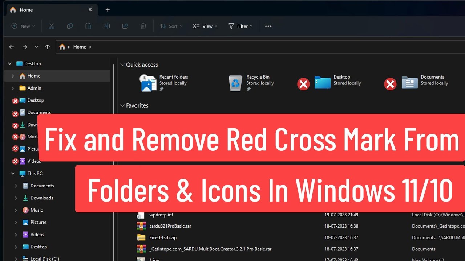The width and height of the screenshot is (465, 261).
Task: Expand Documents under This PC
Action: (x=16, y=186)
